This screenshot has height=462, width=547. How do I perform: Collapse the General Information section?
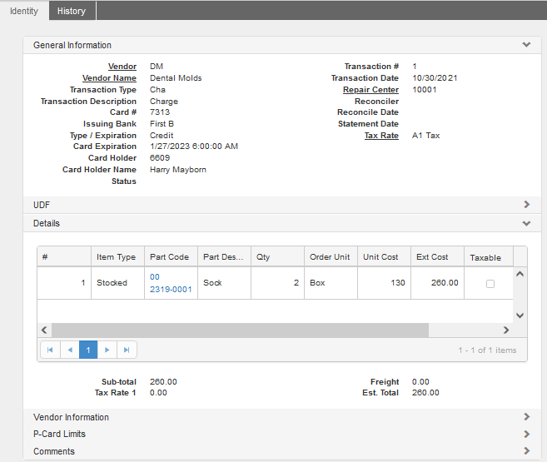525,45
